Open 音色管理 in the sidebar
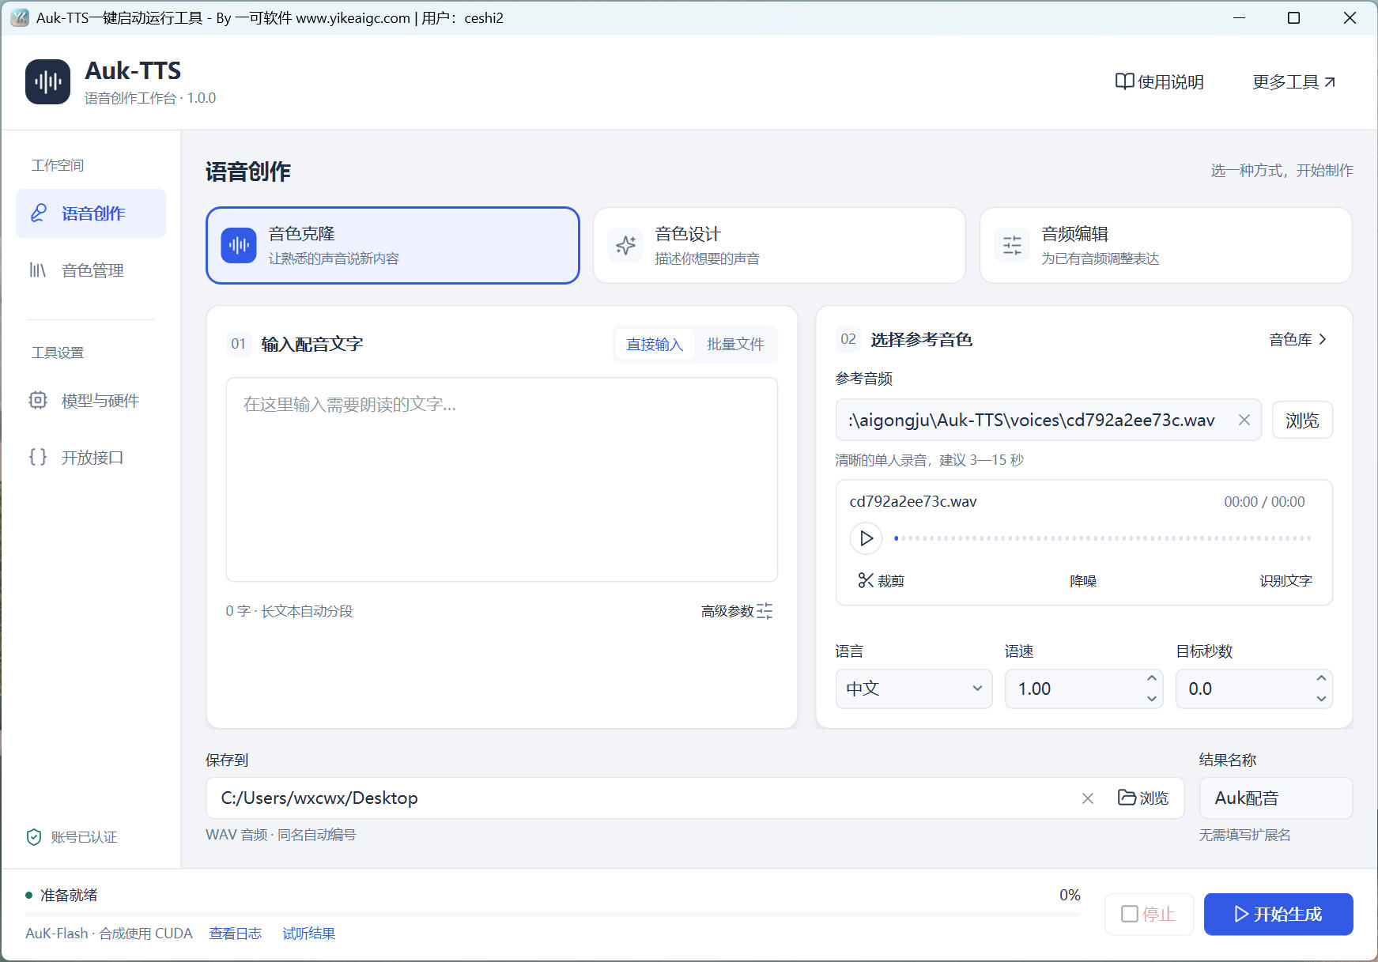1378x962 pixels. point(91,270)
